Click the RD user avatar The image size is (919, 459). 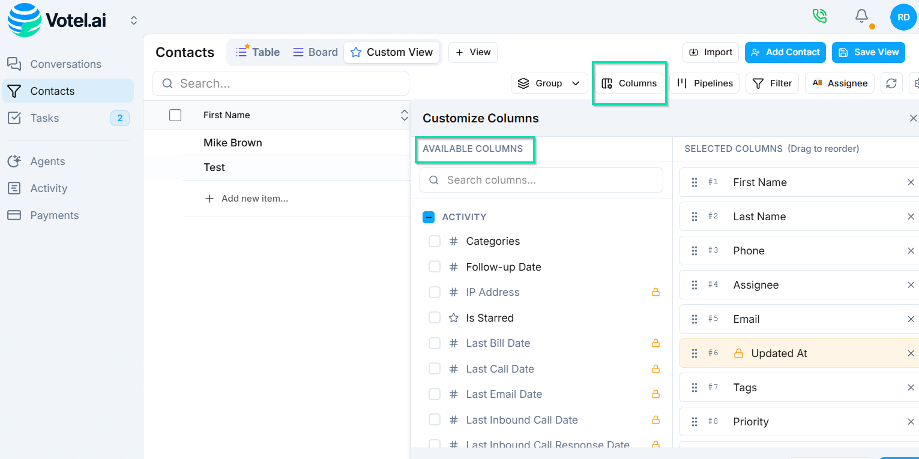click(x=903, y=17)
